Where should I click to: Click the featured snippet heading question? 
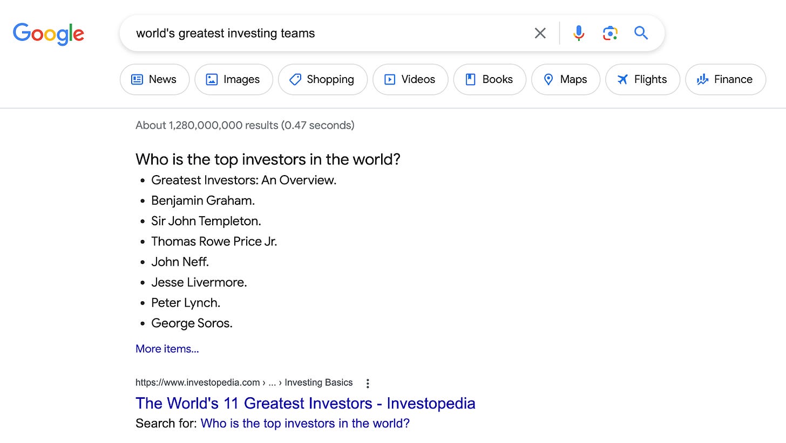268,160
